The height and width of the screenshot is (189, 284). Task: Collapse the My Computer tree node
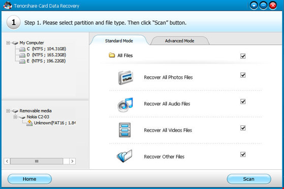8,43
